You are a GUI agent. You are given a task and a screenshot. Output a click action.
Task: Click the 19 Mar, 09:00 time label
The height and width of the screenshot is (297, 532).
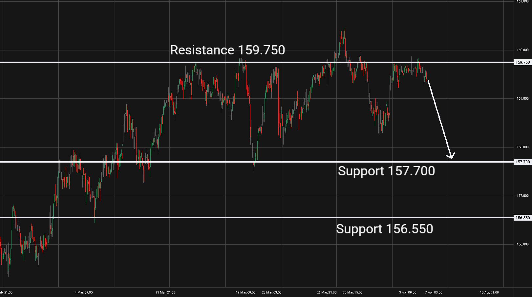(245, 292)
